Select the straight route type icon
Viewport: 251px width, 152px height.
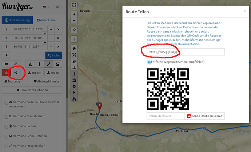39,64
